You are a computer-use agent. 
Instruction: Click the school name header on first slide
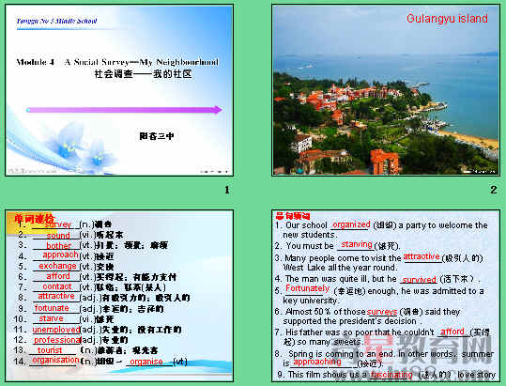coord(56,21)
